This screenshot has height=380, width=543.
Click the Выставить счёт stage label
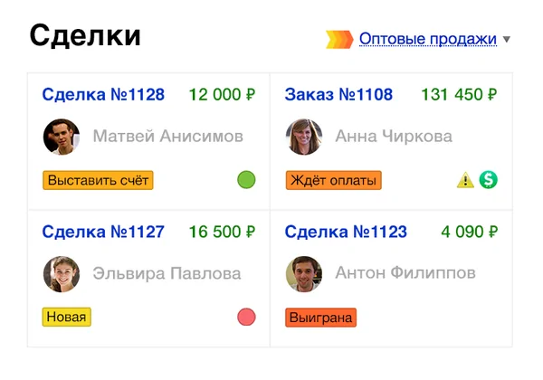tap(98, 180)
